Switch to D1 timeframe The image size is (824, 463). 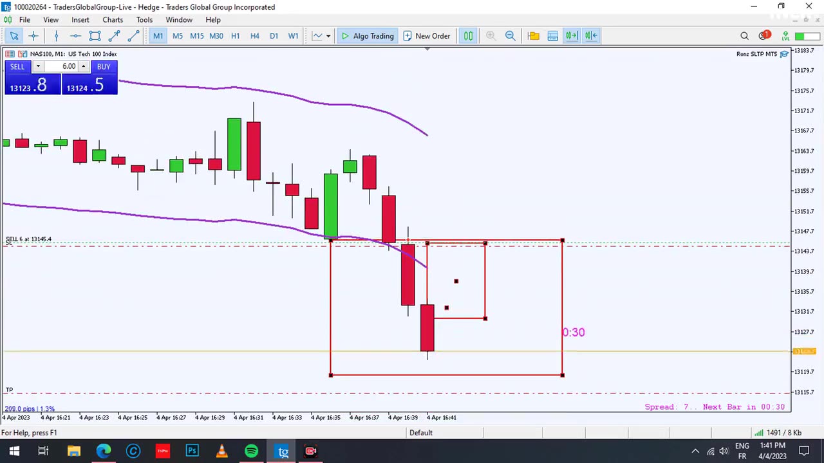coord(274,36)
